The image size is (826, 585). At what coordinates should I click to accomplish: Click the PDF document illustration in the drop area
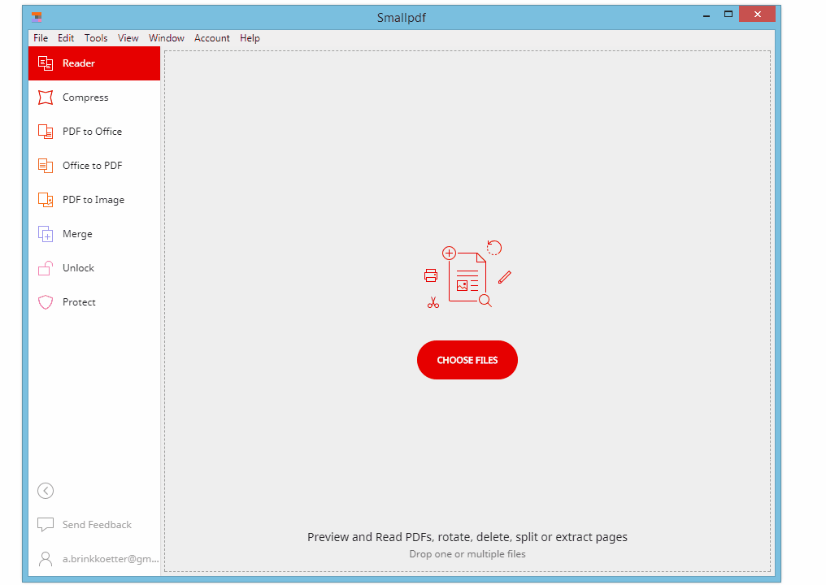pos(467,275)
